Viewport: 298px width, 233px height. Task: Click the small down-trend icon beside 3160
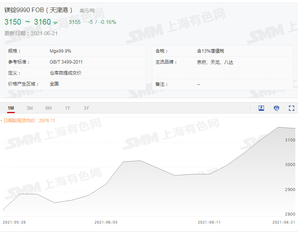(56, 23)
